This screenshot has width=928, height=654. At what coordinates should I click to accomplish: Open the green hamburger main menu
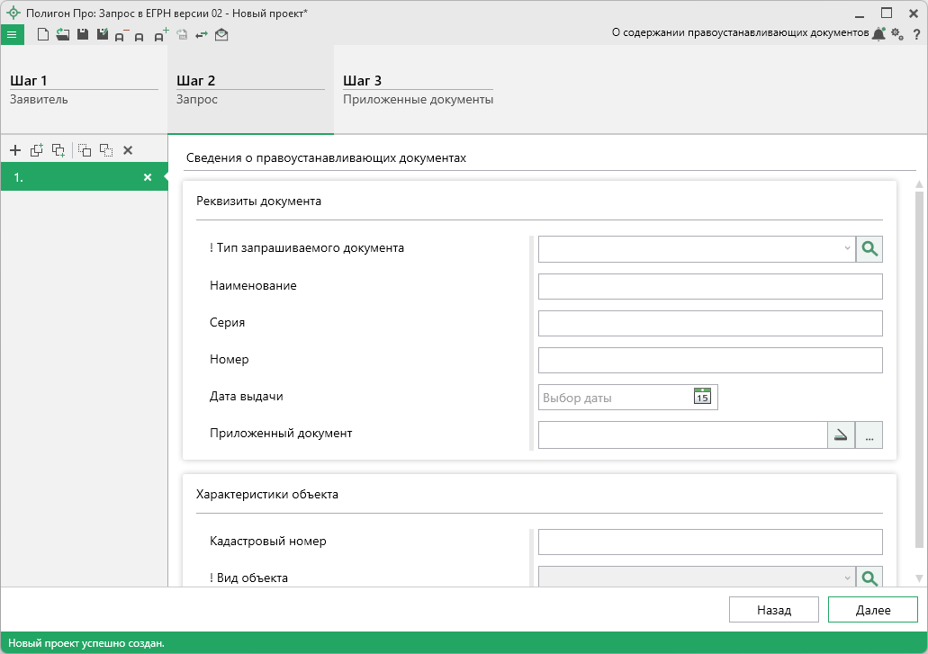pyautogui.click(x=12, y=35)
